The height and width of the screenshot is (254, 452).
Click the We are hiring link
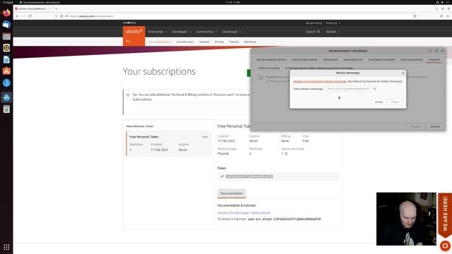pos(314,23)
